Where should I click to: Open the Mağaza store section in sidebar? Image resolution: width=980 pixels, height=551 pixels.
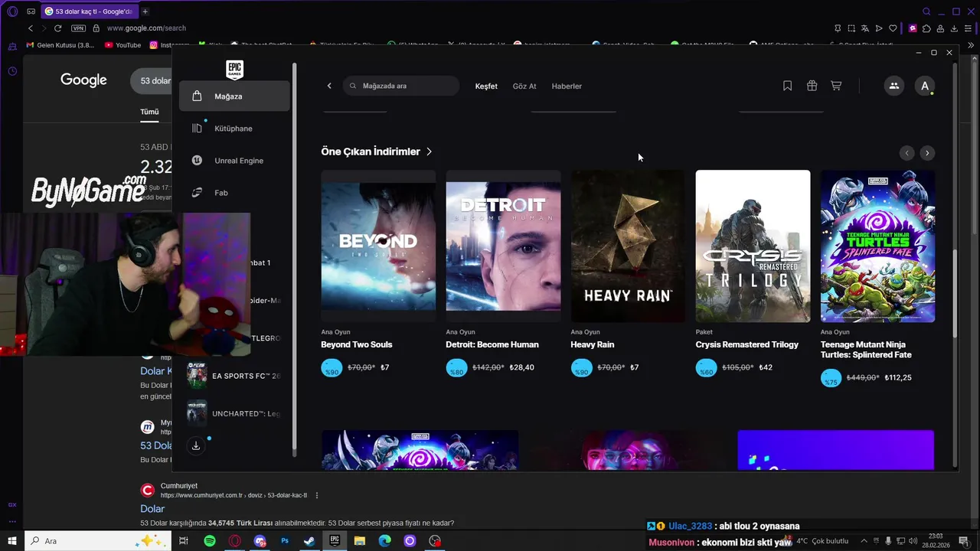click(234, 96)
